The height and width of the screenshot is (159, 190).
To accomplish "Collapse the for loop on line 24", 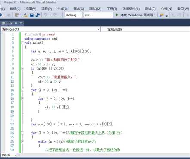I will pyautogui.click(x=22, y=133).
